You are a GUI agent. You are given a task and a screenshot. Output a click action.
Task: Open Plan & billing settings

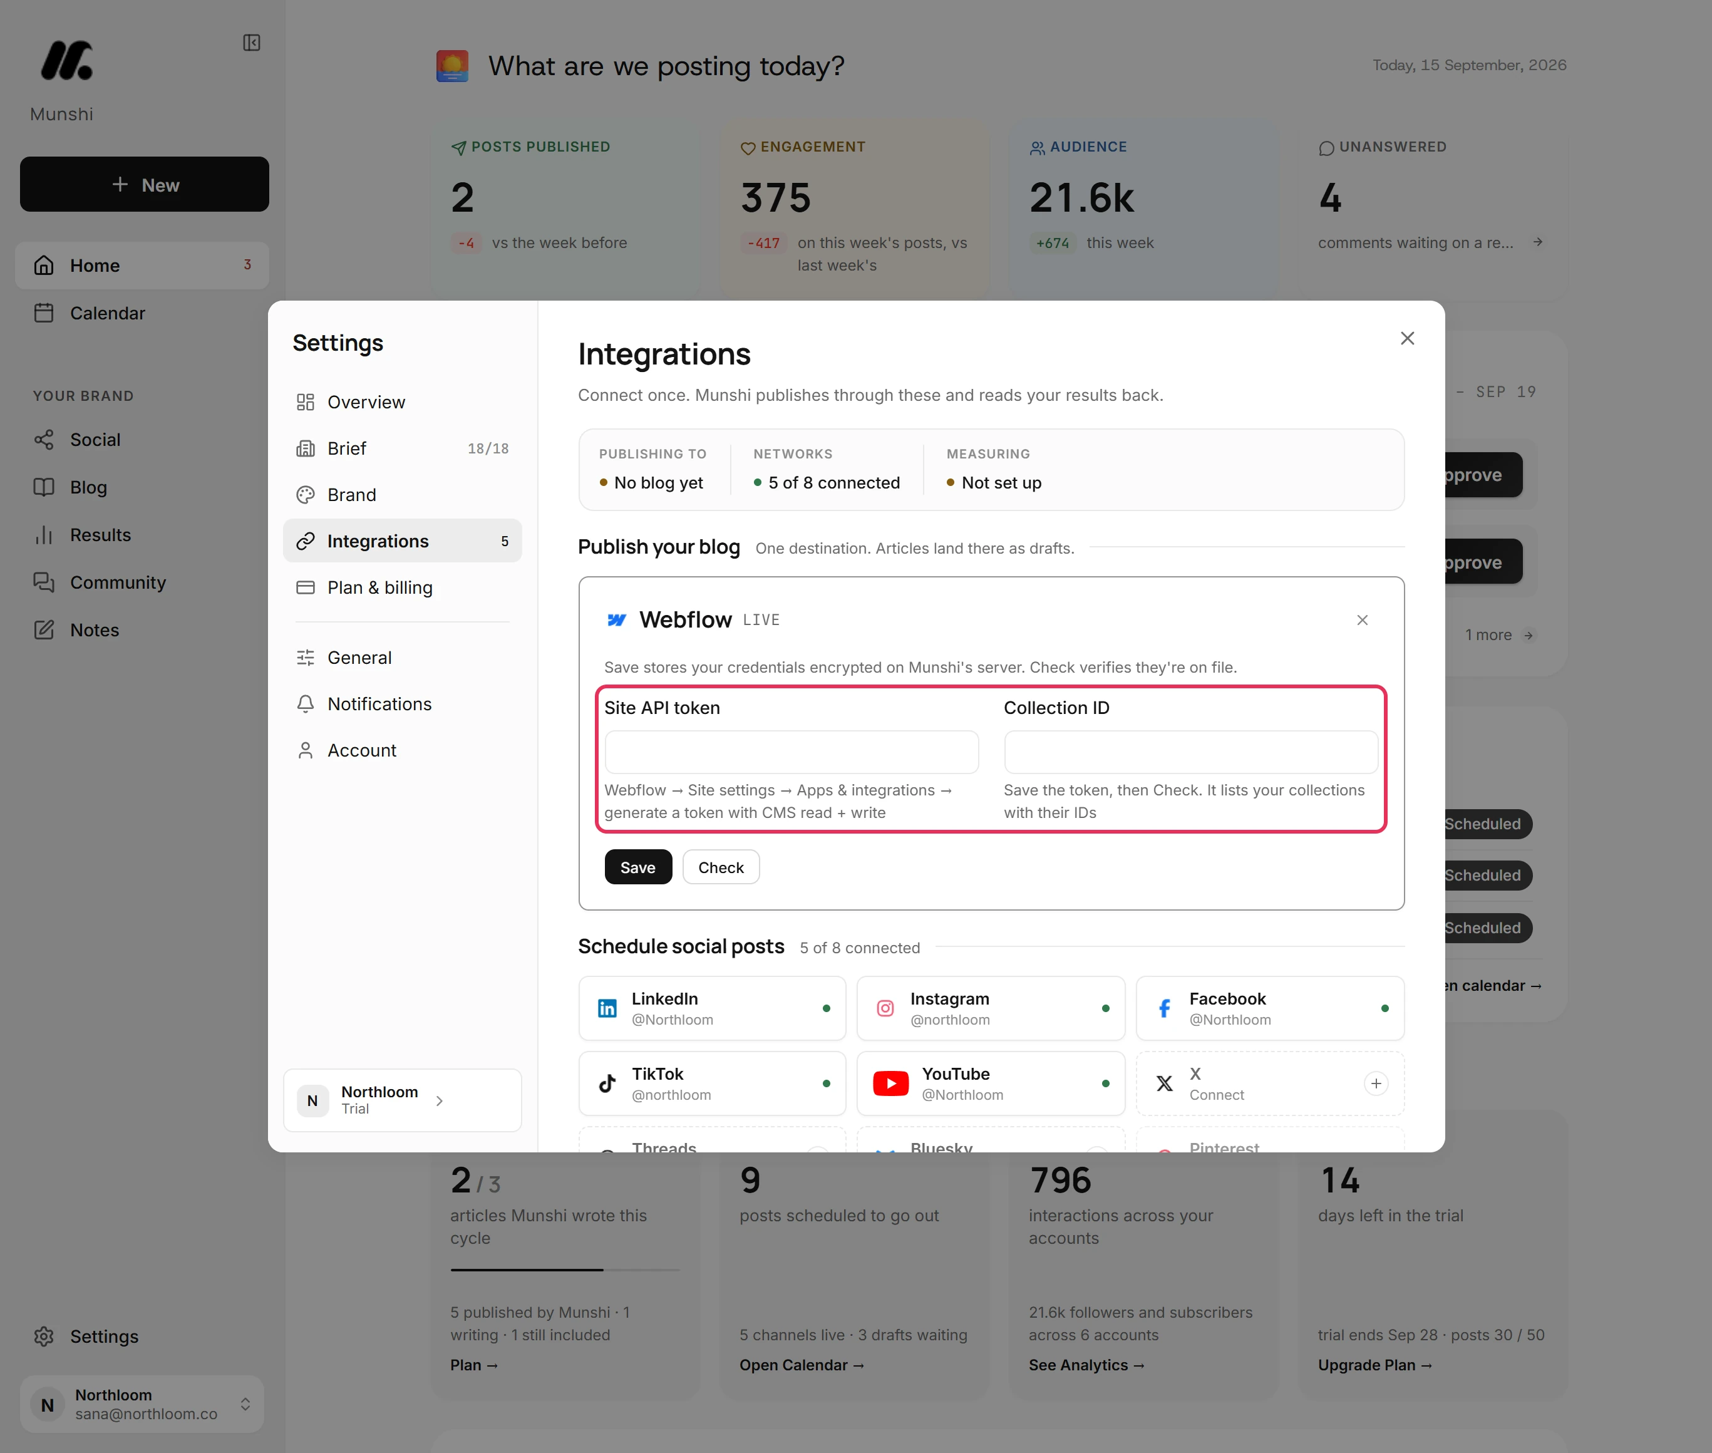402,587
